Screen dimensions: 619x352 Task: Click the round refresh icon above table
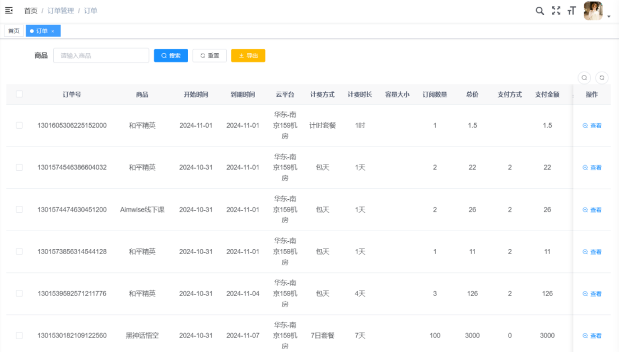click(602, 78)
